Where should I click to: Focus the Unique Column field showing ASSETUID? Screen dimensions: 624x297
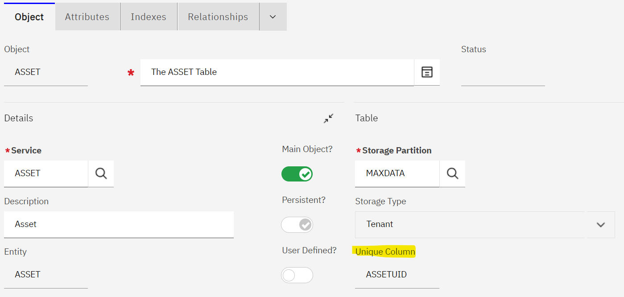(396, 274)
